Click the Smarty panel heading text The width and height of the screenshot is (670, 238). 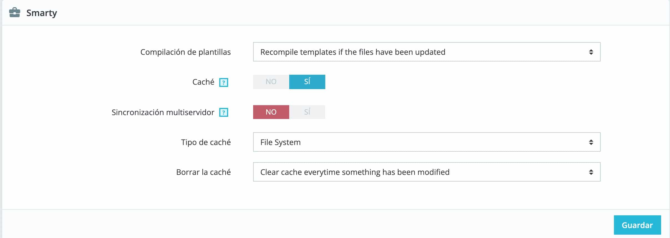coord(42,13)
